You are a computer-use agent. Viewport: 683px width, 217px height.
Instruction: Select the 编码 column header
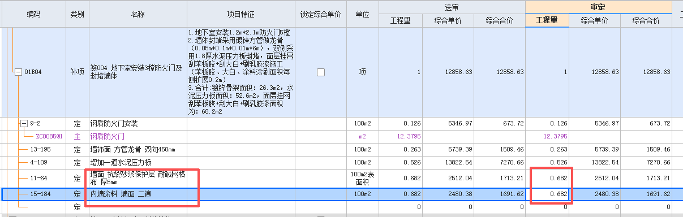[33, 14]
